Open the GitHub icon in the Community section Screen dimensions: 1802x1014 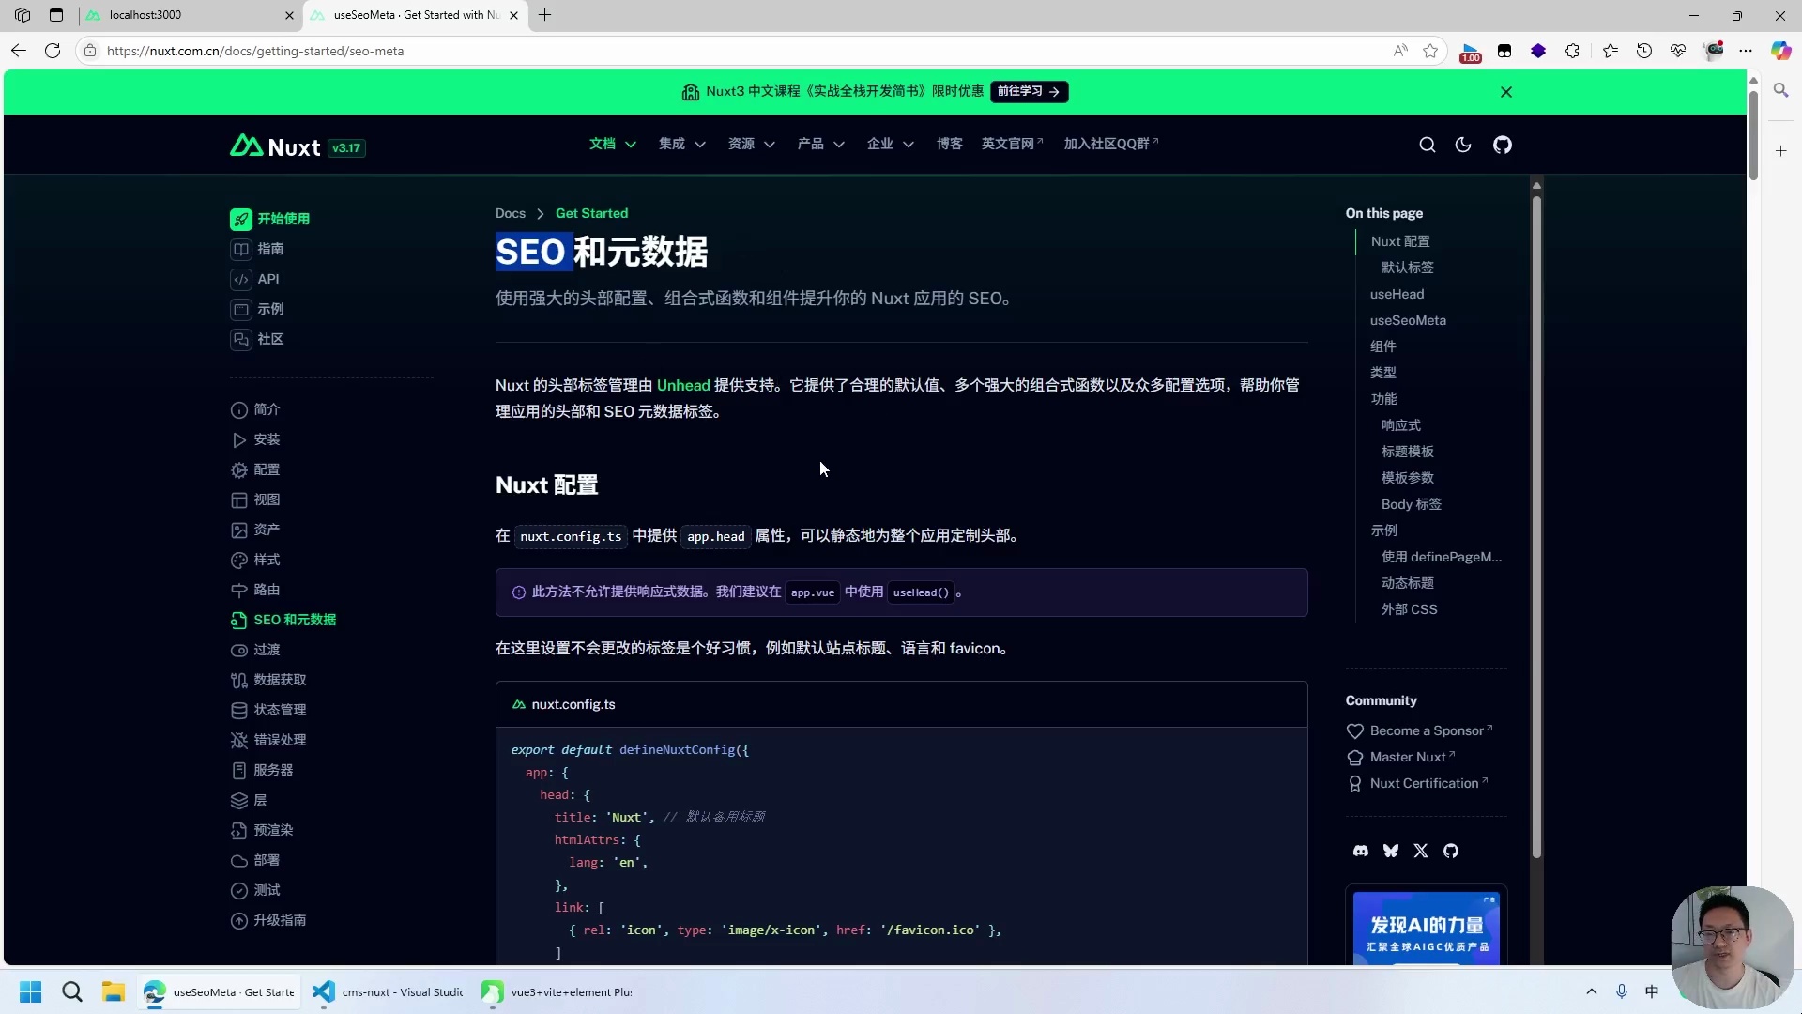point(1450,851)
